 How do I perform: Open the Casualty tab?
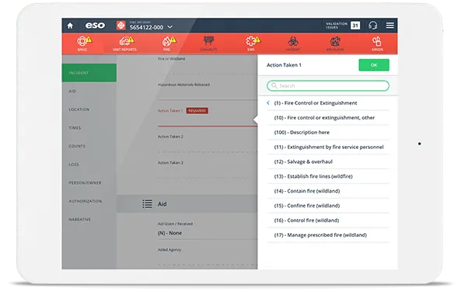(209, 43)
